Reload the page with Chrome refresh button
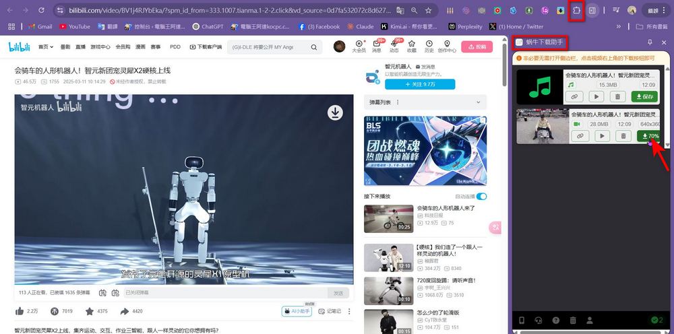This screenshot has height=334, width=674. pyautogui.click(x=41, y=10)
